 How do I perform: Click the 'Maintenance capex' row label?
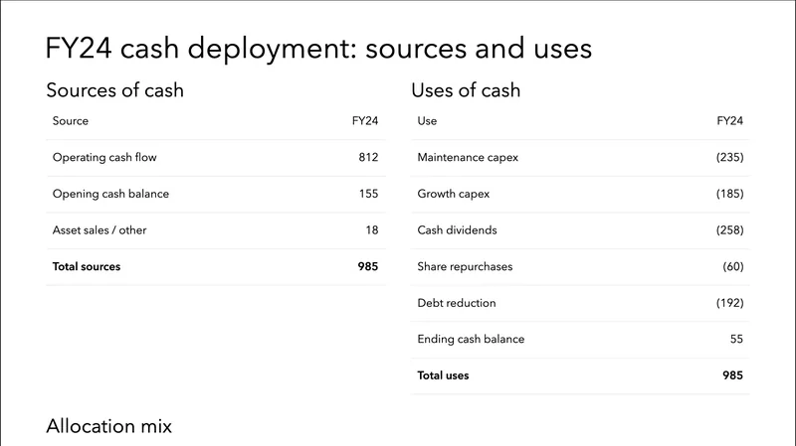(468, 157)
